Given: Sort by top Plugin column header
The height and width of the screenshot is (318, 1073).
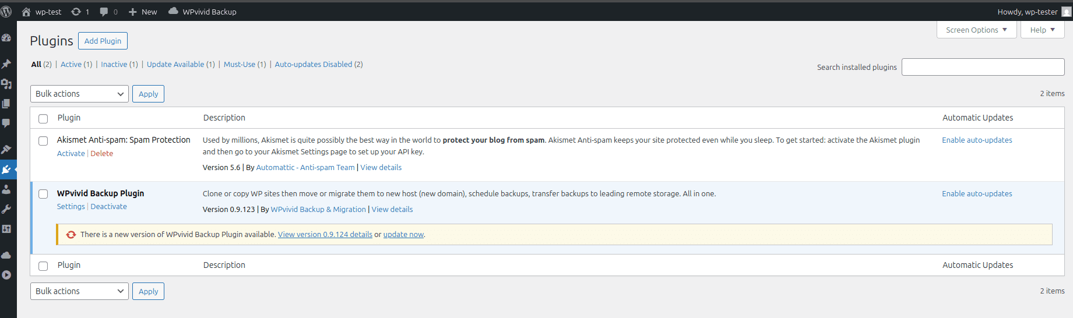Looking at the screenshot, I should [69, 118].
